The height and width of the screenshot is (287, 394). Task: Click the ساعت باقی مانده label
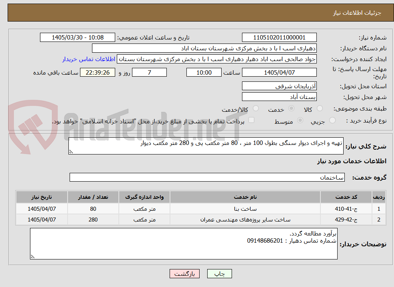pyautogui.click(x=56, y=73)
